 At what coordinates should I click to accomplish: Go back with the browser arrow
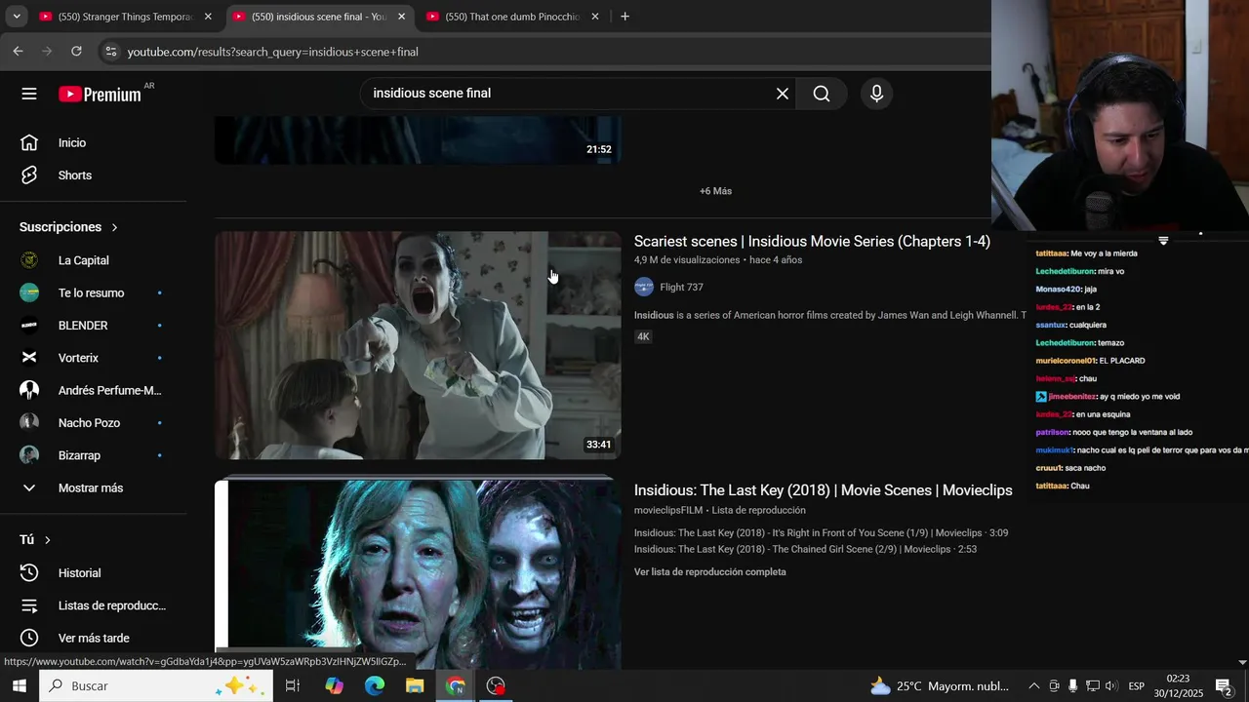tap(18, 52)
